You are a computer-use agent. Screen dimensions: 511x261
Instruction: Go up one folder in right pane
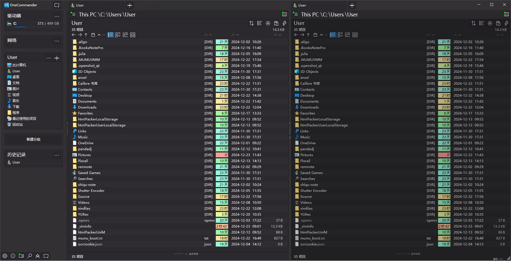(308, 35)
